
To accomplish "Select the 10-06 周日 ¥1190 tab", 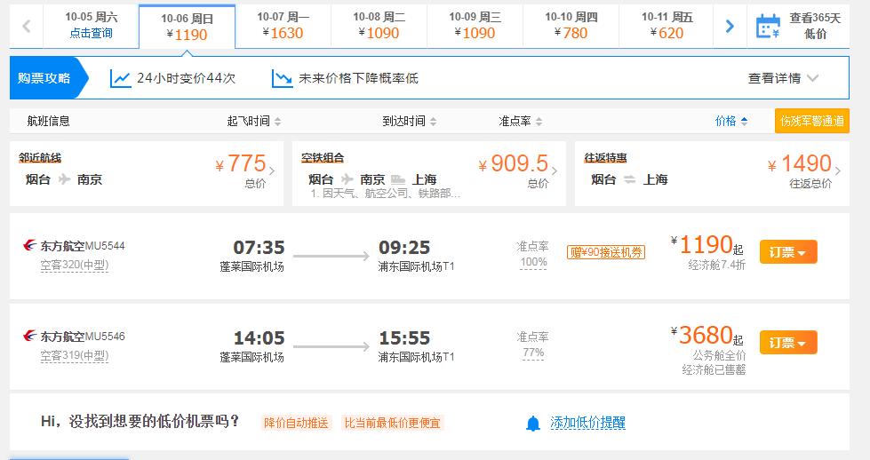I will 187,27.
